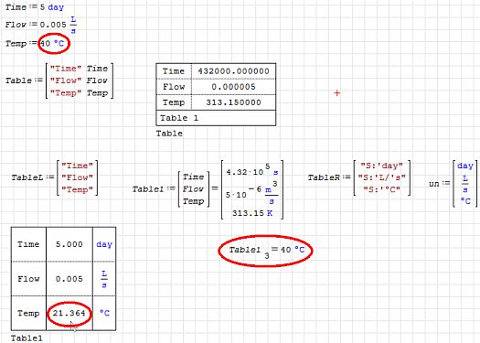Click the 'Table' label under first table
The height and width of the screenshot is (343, 480).
pos(169,134)
